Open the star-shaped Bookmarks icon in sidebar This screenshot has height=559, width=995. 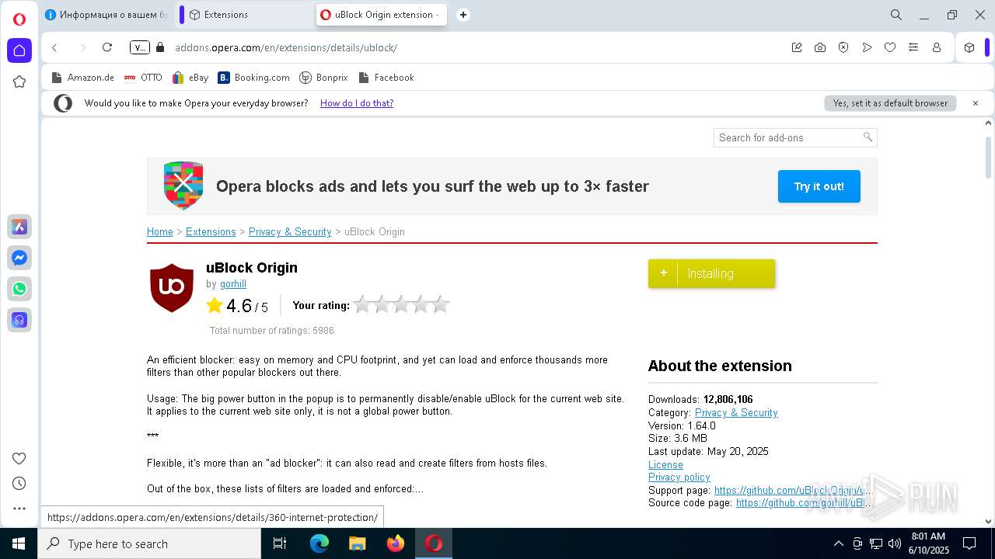point(19,82)
